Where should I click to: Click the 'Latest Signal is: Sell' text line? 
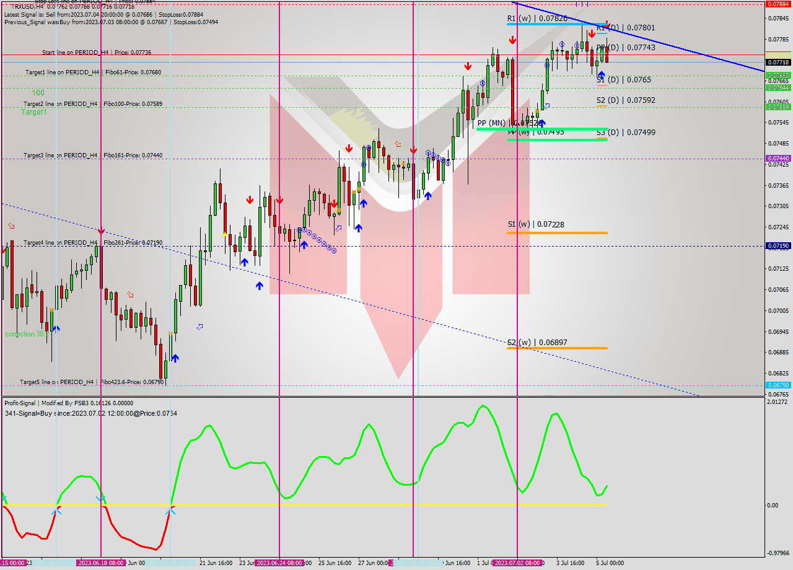pyautogui.click(x=103, y=14)
